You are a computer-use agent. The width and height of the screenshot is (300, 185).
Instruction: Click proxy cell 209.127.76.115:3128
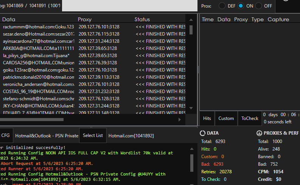pyautogui.click(x=99, y=34)
